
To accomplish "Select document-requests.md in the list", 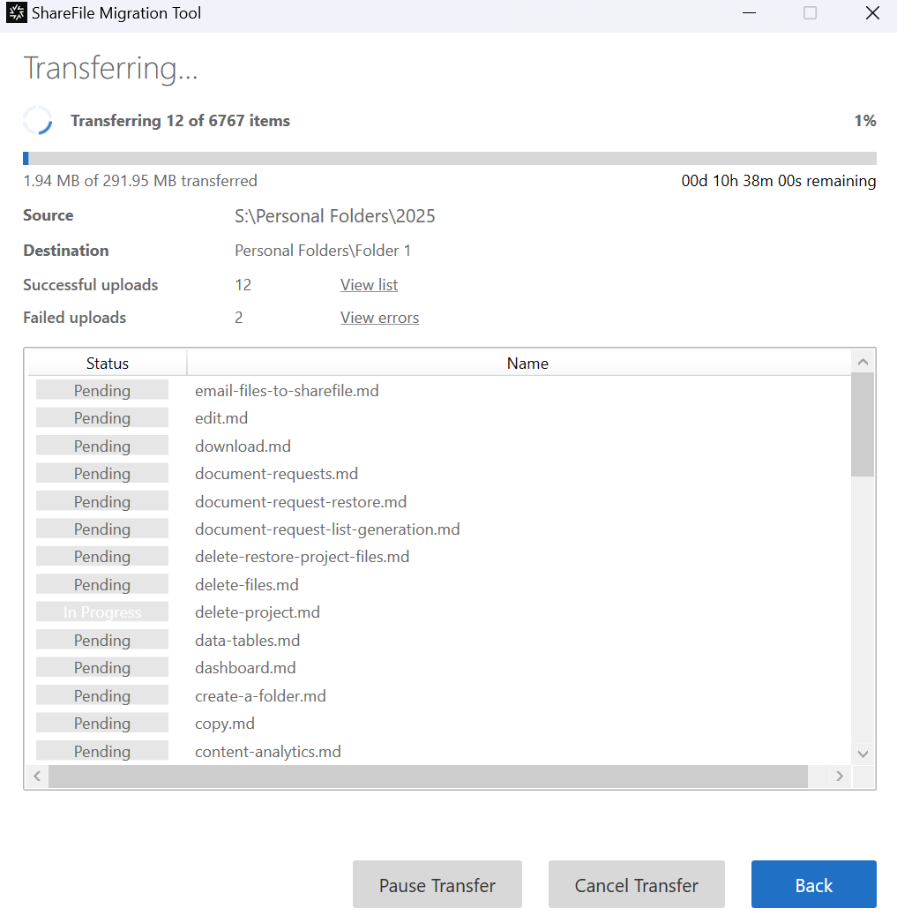I will [x=276, y=474].
